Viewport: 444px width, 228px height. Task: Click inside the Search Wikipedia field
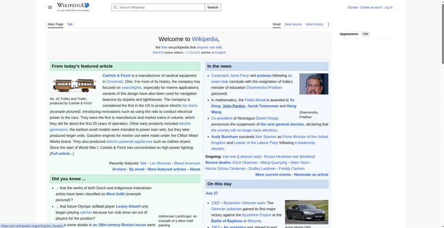[x=158, y=7]
